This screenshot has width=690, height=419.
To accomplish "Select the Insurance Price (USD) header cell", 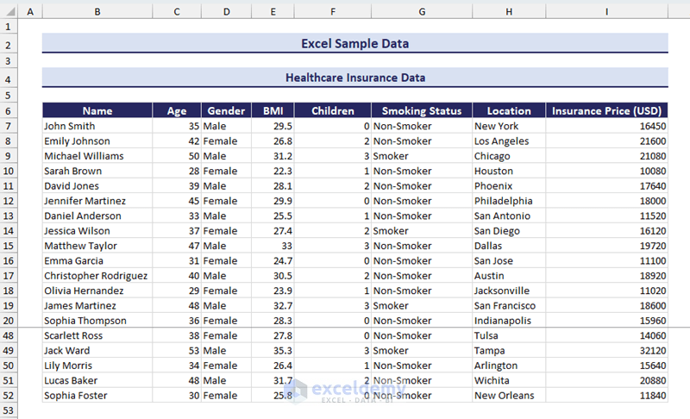I will pyautogui.click(x=606, y=110).
